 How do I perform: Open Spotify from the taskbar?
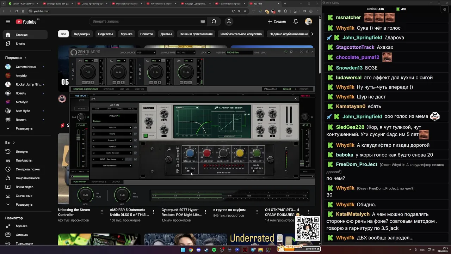214,250
